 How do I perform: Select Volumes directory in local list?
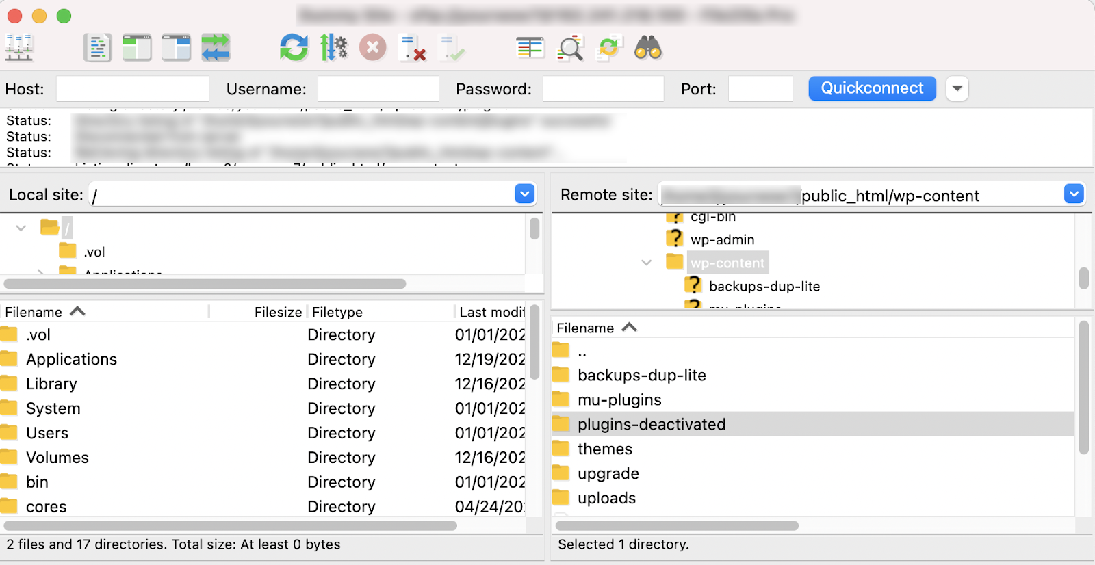point(263,458)
